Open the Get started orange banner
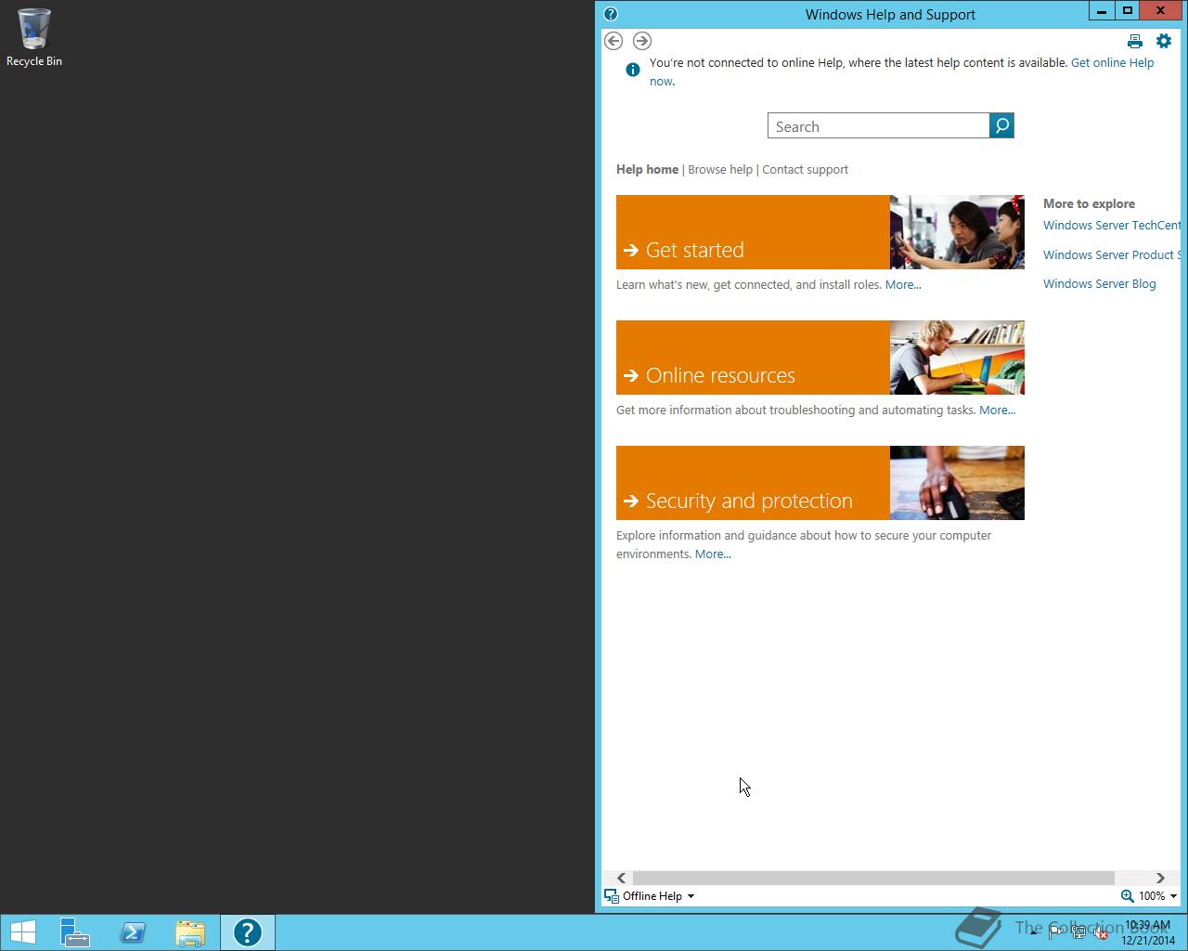The height and width of the screenshot is (951, 1188). click(x=753, y=232)
